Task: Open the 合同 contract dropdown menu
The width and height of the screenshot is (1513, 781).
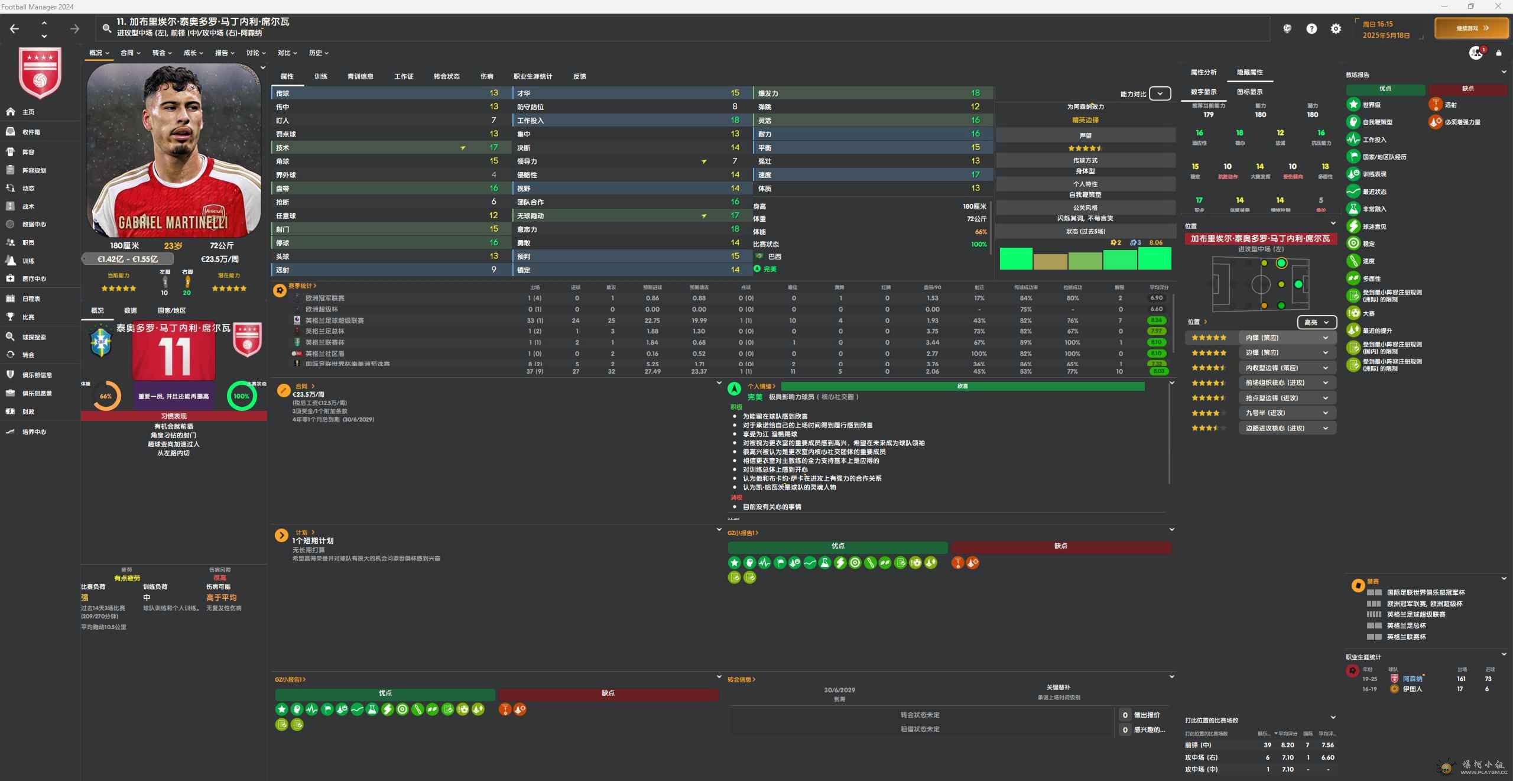Action: pos(131,53)
